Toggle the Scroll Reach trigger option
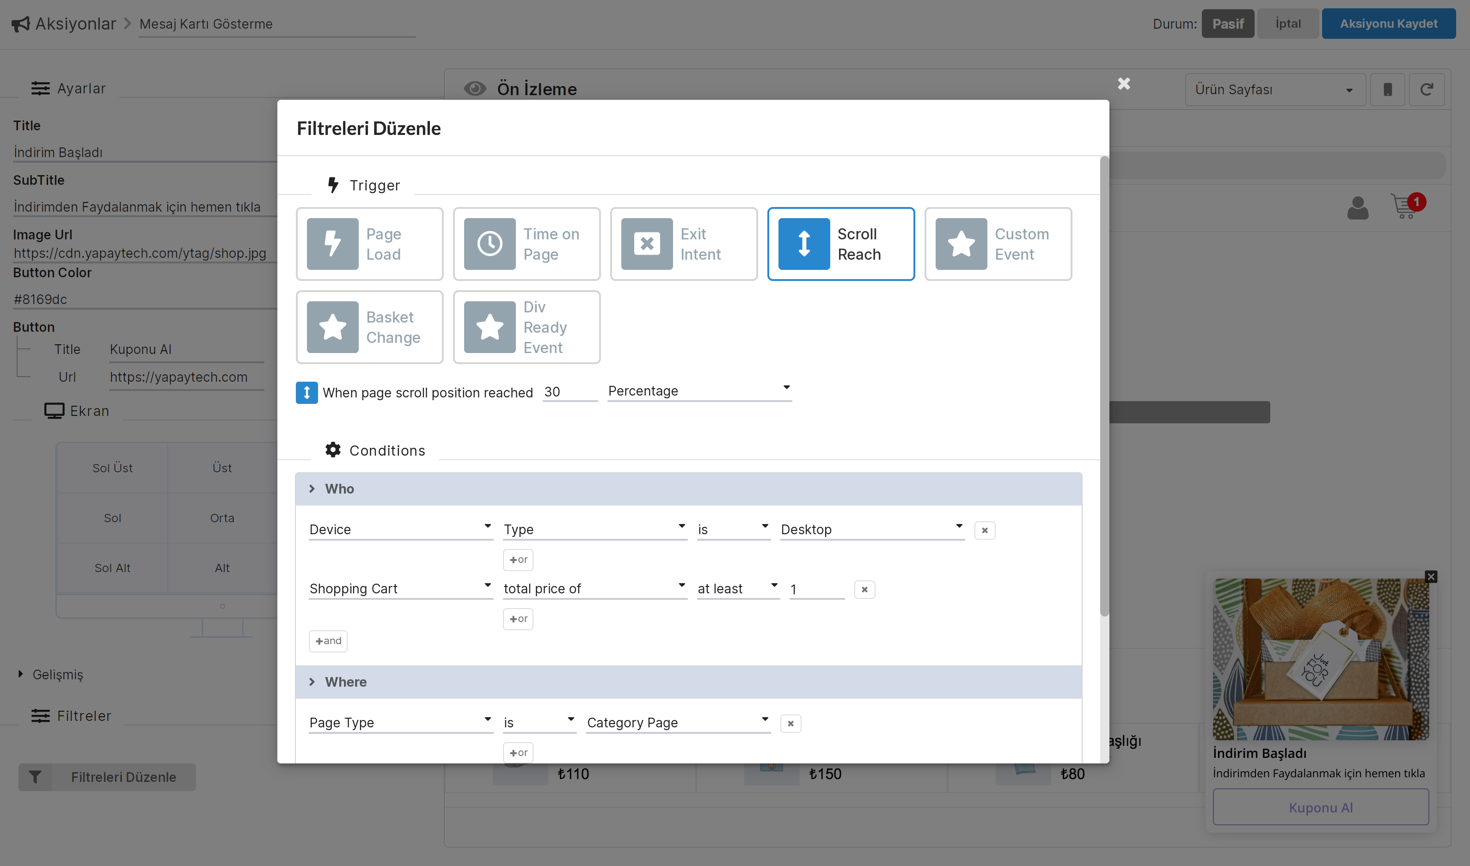The image size is (1470, 866). coord(840,244)
